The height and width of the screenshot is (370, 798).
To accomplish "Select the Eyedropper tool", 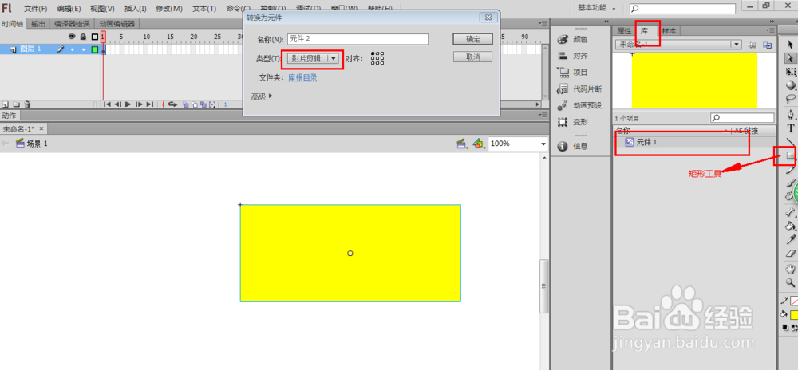I will click(790, 239).
